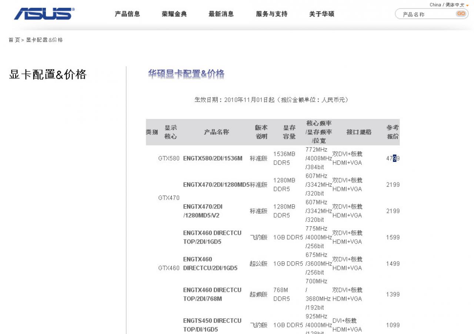Select ENGTS450 DIRECTCU TOP/DI/1GD5

click(212, 325)
